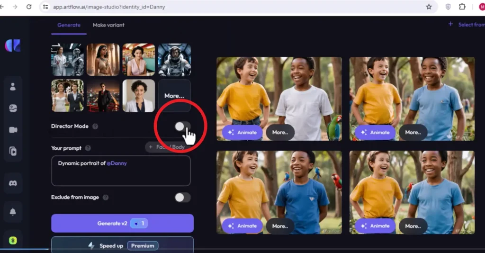Open the image studio face icon in sidebar
This screenshot has height=253, width=485.
[x=13, y=108]
